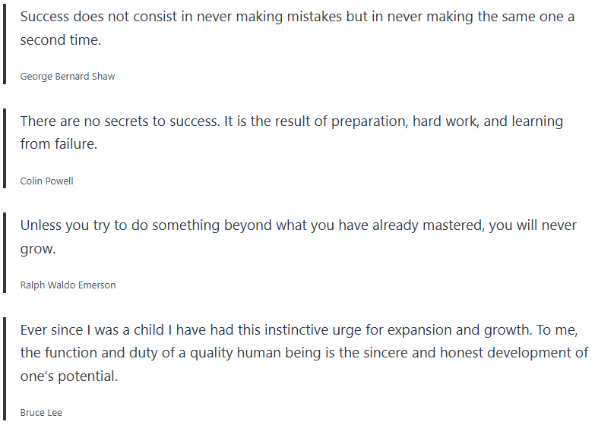Viewport: 614px width, 425px height.
Task: Click the text "second time."
Action: 60,40
